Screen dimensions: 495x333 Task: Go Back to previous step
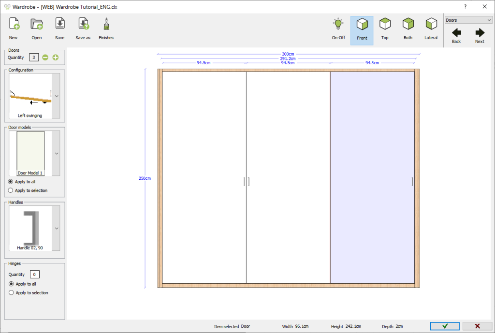click(x=456, y=35)
